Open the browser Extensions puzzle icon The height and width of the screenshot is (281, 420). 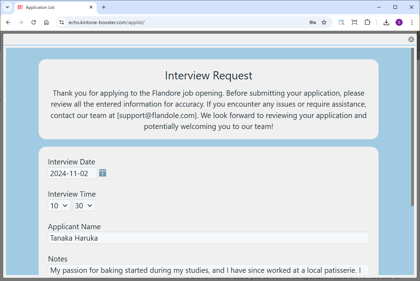(x=367, y=22)
